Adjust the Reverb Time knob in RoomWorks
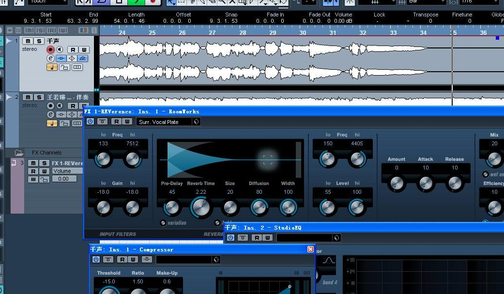 (201, 207)
